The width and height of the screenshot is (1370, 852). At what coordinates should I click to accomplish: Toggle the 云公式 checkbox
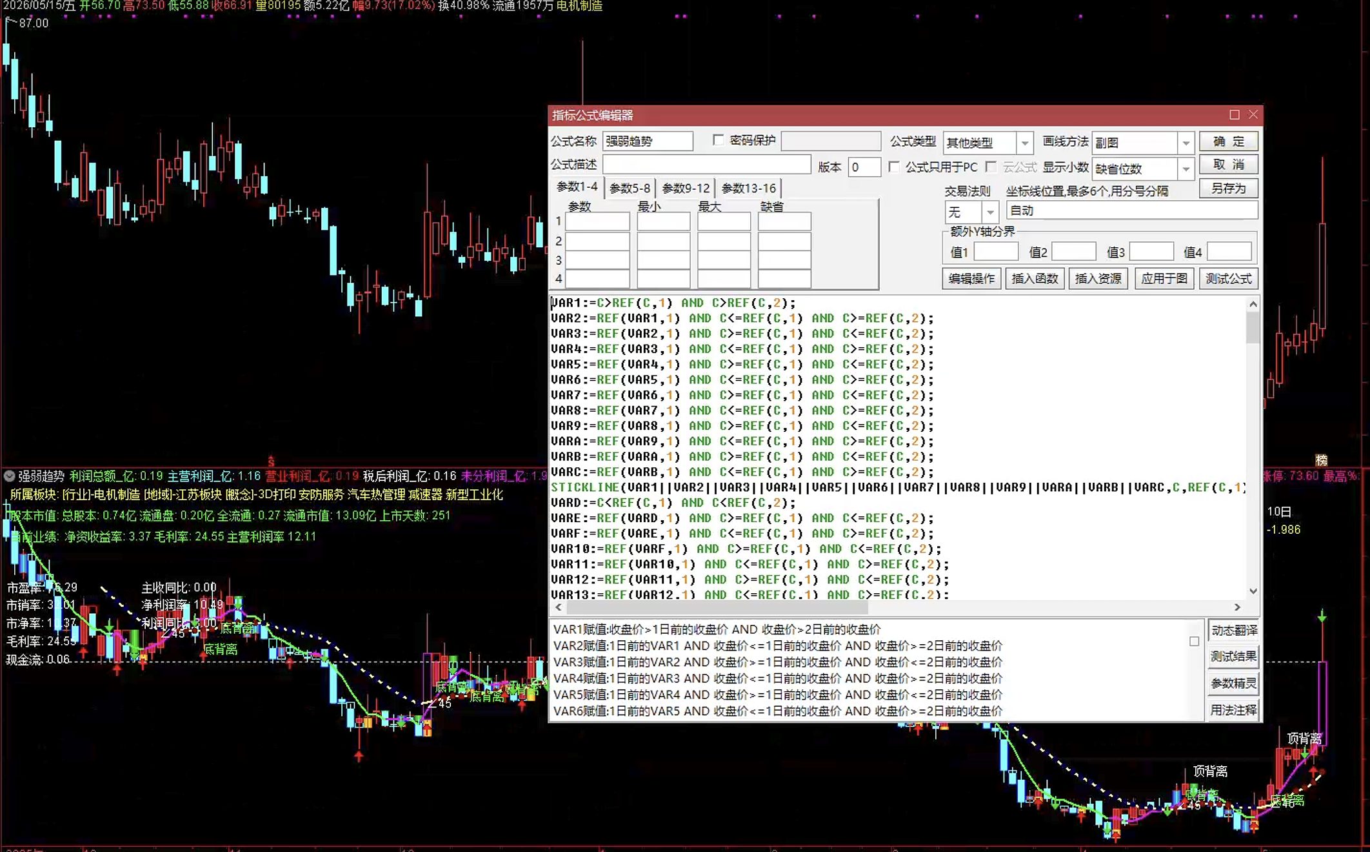tap(991, 167)
